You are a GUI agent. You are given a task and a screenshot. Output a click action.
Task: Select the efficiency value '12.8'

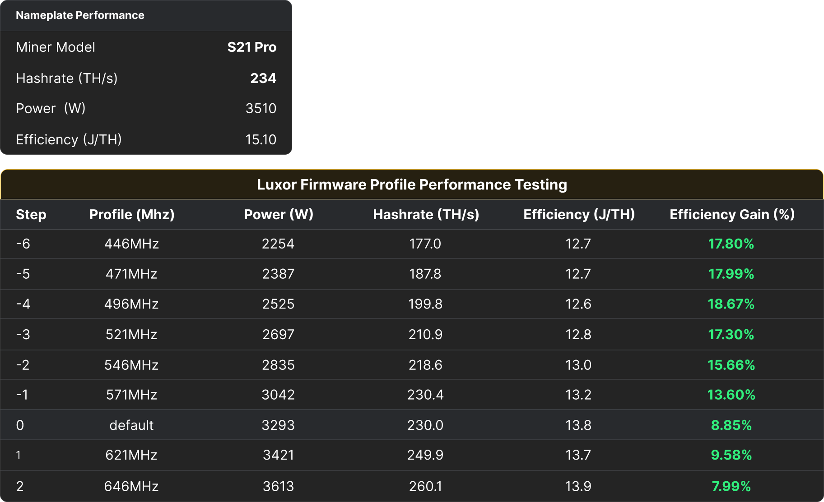(x=578, y=334)
